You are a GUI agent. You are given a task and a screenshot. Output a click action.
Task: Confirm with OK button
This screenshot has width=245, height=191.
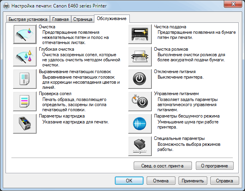[x=129, y=181]
